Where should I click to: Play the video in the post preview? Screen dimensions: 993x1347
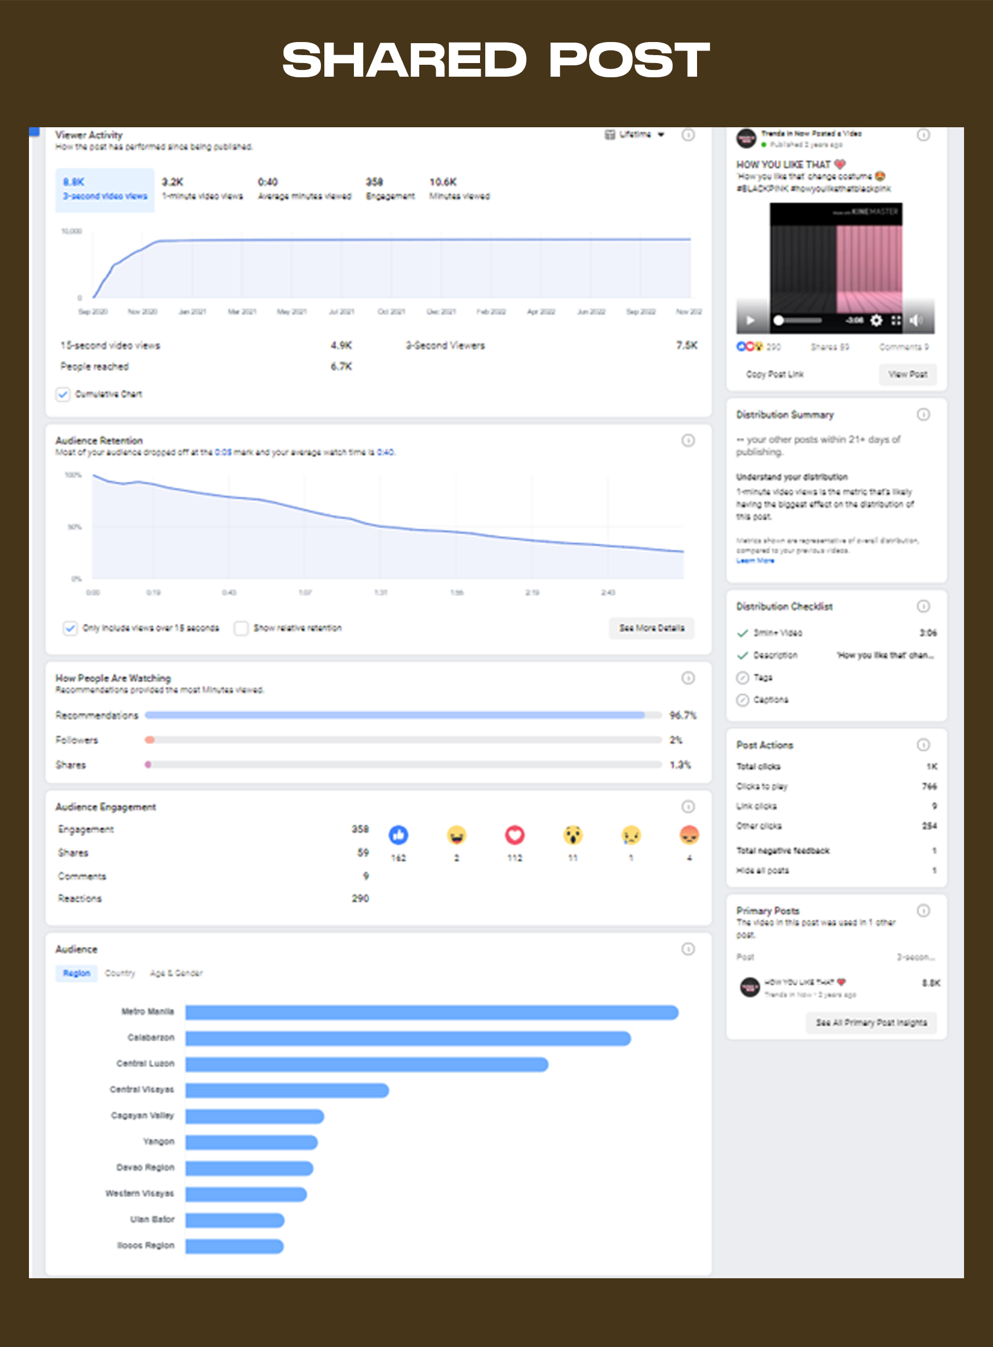click(750, 320)
